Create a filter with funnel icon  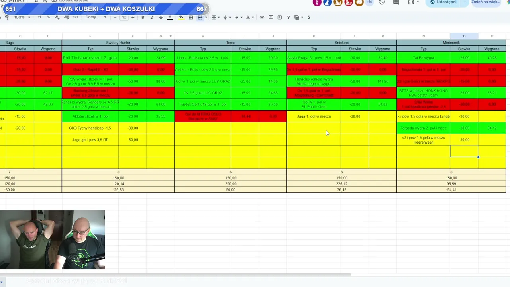[x=288, y=17]
